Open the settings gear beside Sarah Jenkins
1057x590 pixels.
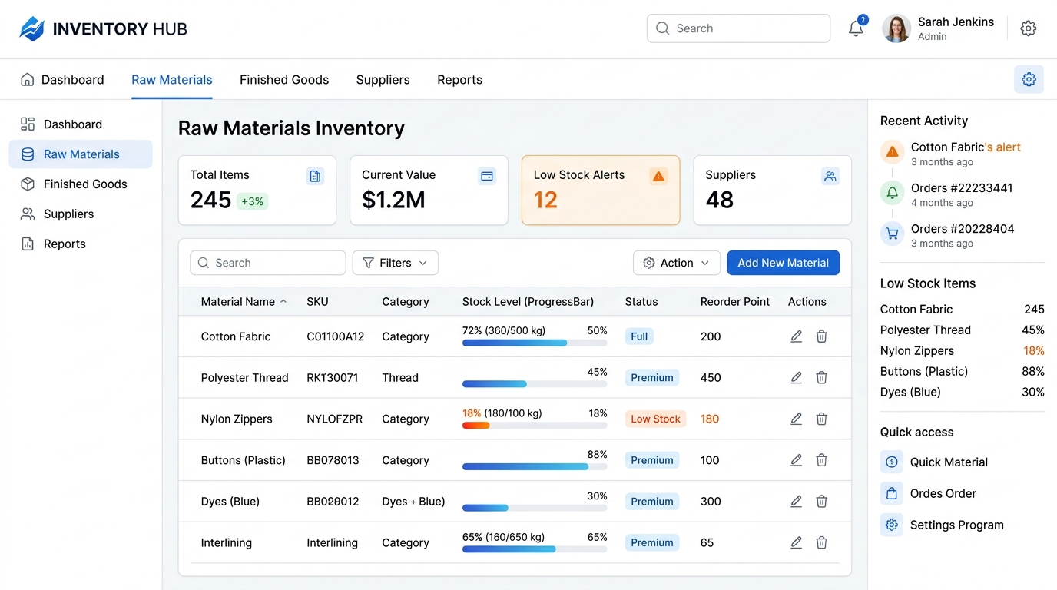point(1029,28)
